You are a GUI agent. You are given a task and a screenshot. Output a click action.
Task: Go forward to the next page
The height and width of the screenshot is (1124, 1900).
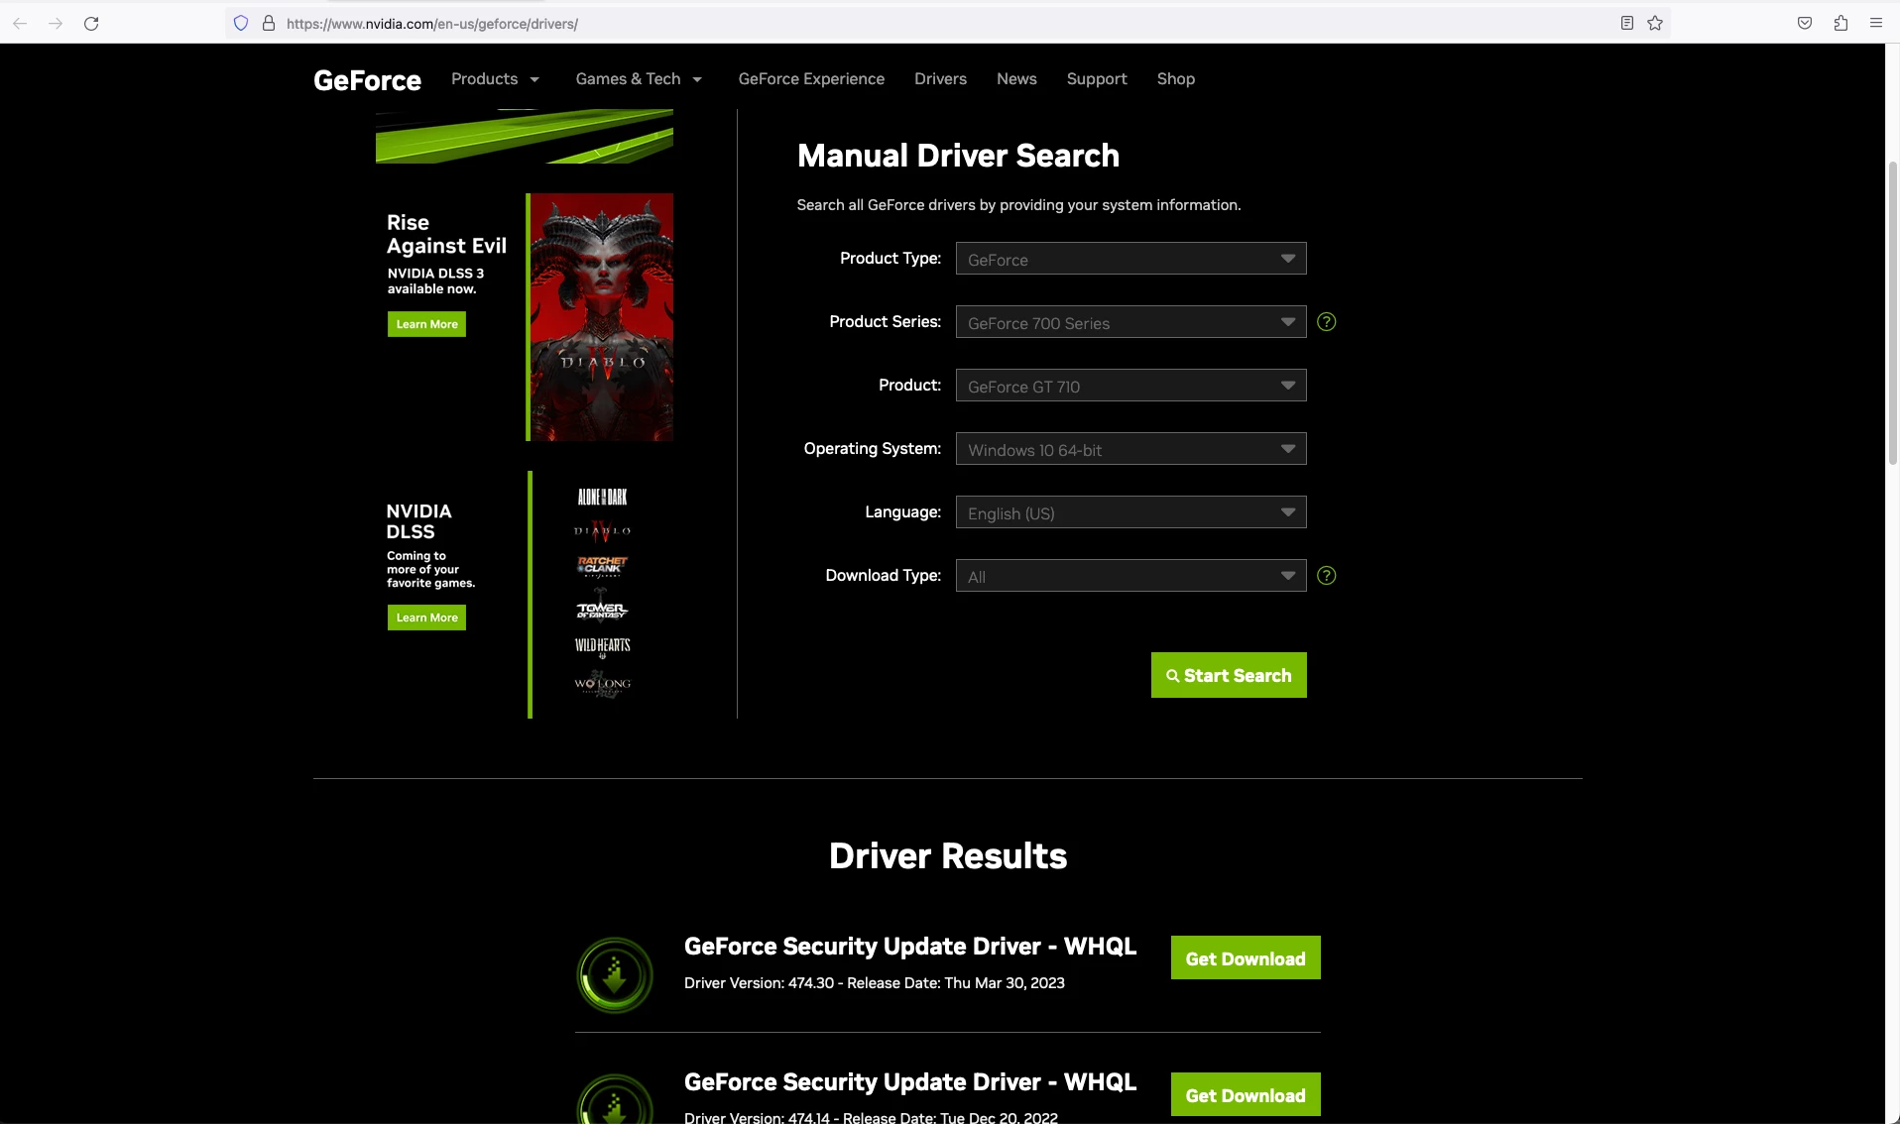click(x=56, y=23)
